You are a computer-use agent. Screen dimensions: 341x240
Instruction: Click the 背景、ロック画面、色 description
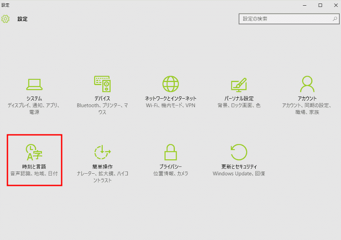239,106
